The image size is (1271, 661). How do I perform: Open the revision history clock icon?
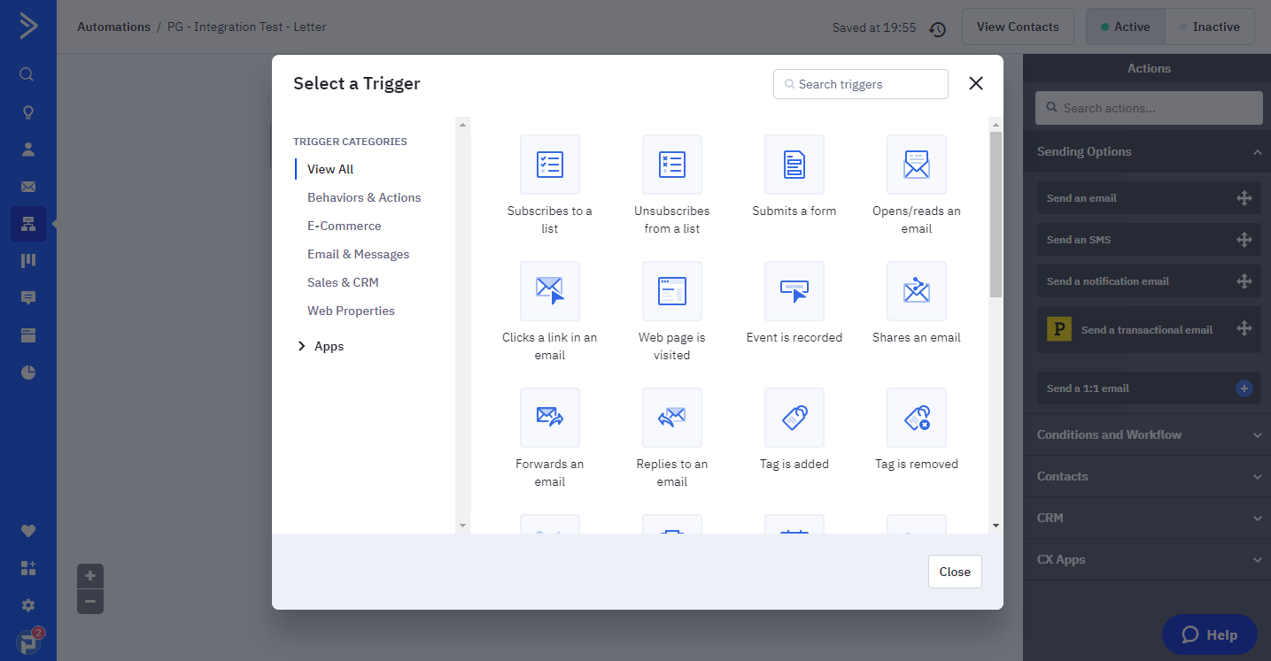tap(938, 29)
